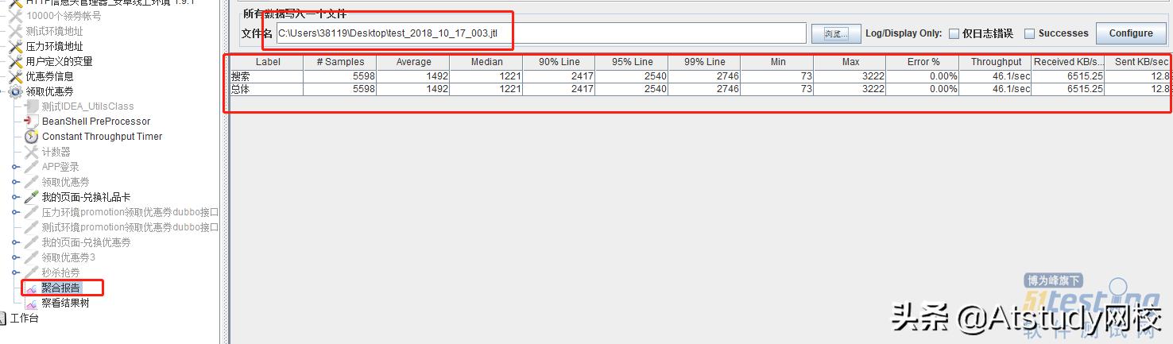The image size is (1173, 344).
Task: Click the 总体 row Error % value 0.00%
Action: coord(923,89)
